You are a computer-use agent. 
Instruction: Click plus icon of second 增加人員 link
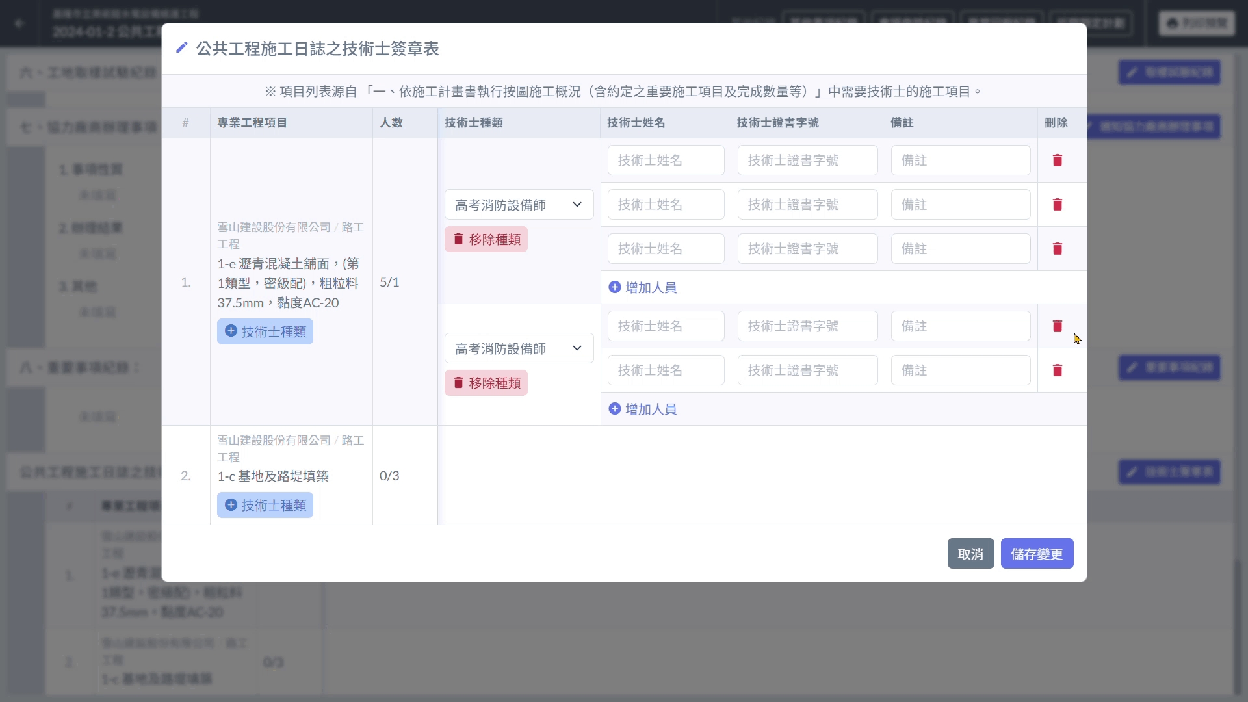coord(614,408)
